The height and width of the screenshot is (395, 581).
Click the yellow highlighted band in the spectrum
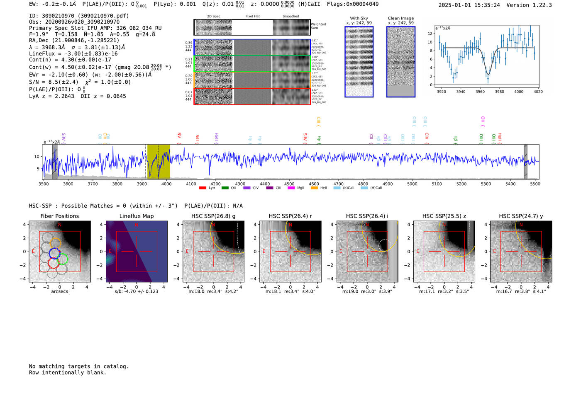click(159, 162)
